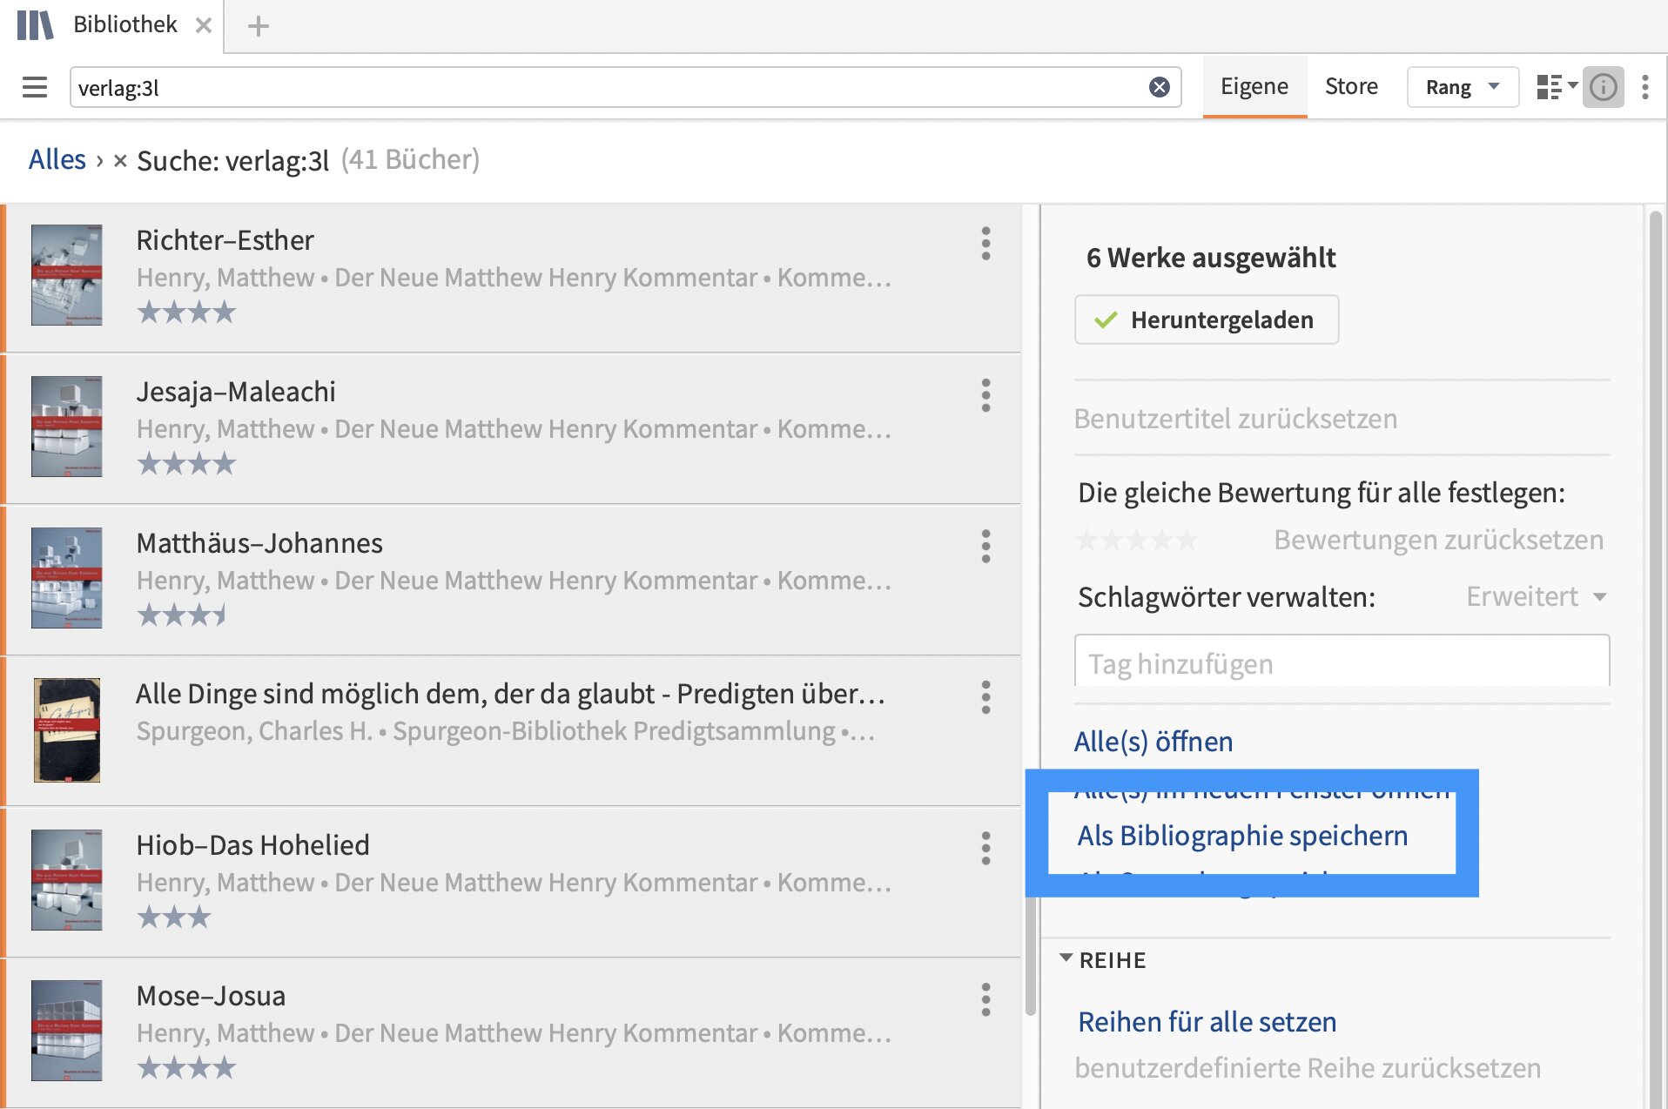This screenshot has width=1668, height=1109.
Task: Click the book list scrollbar
Action: point(1031,955)
